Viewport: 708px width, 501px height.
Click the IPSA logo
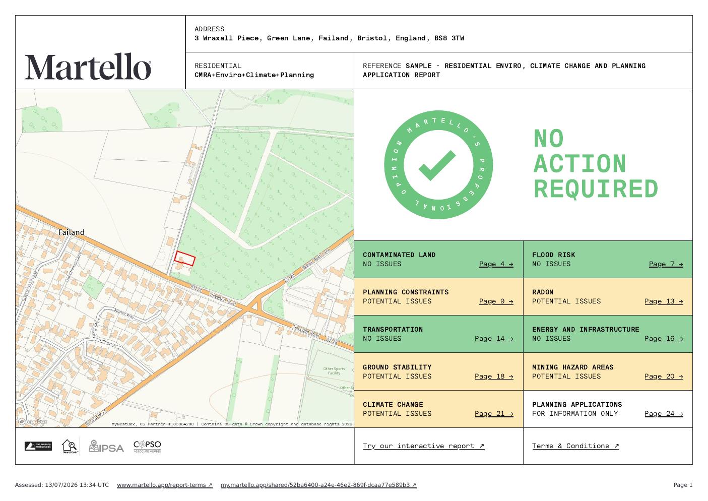[106, 447]
